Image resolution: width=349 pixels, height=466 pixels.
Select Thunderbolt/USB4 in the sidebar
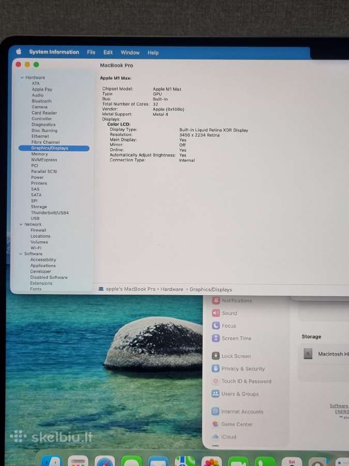[x=50, y=213]
